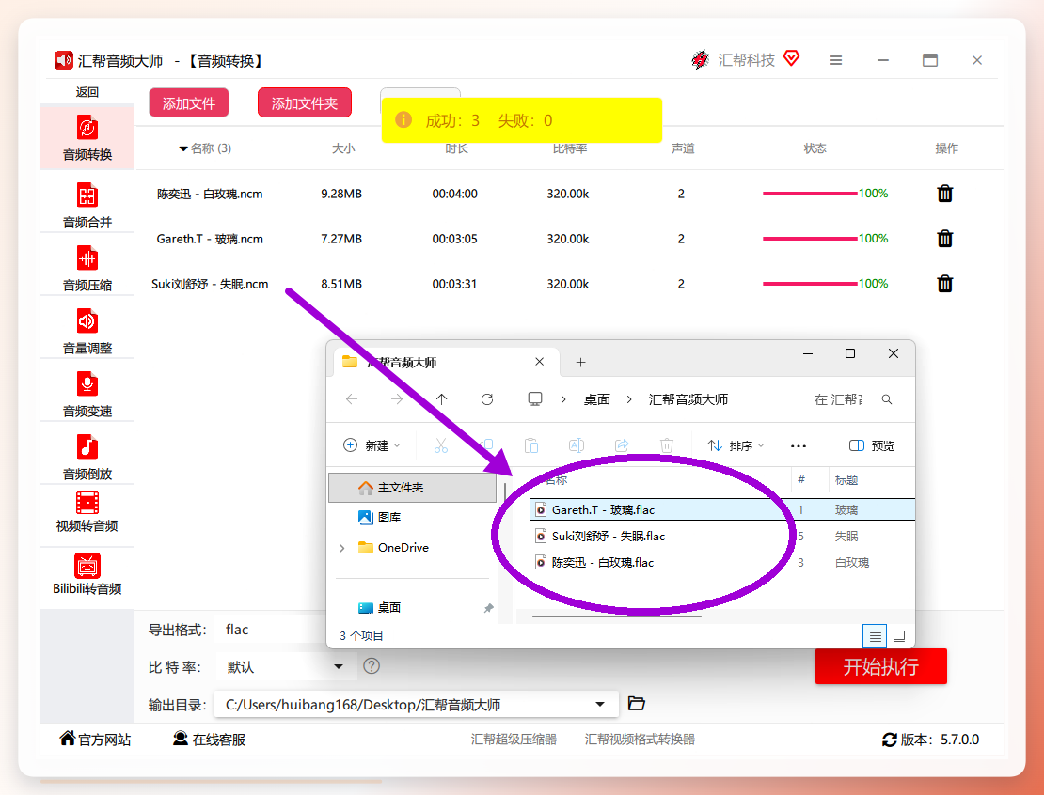This screenshot has width=1044, height=795.
Task: Go back in Explorer window
Action: pyautogui.click(x=352, y=399)
